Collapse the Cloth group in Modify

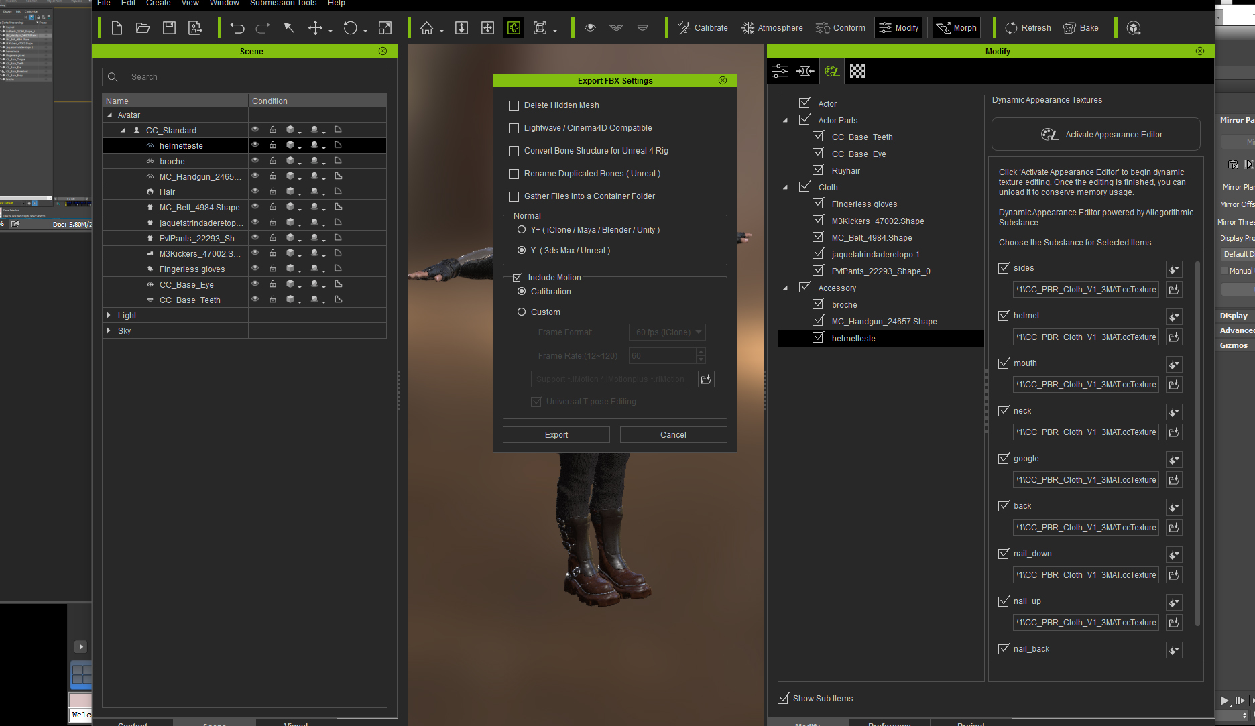[786, 188]
